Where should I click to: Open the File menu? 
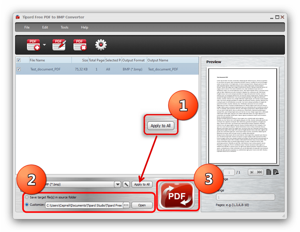click(x=27, y=27)
